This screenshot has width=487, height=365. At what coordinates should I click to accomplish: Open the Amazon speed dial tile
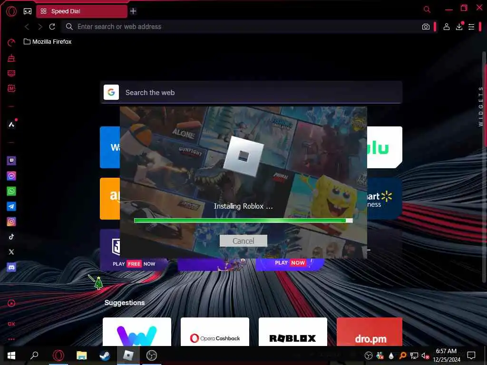(x=110, y=199)
